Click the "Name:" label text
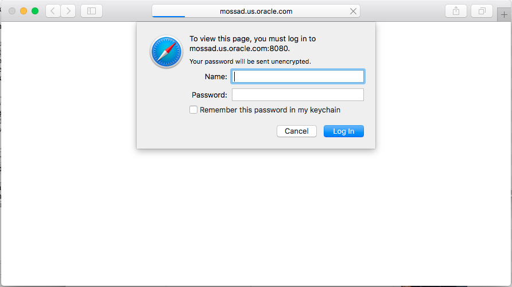 click(x=216, y=76)
